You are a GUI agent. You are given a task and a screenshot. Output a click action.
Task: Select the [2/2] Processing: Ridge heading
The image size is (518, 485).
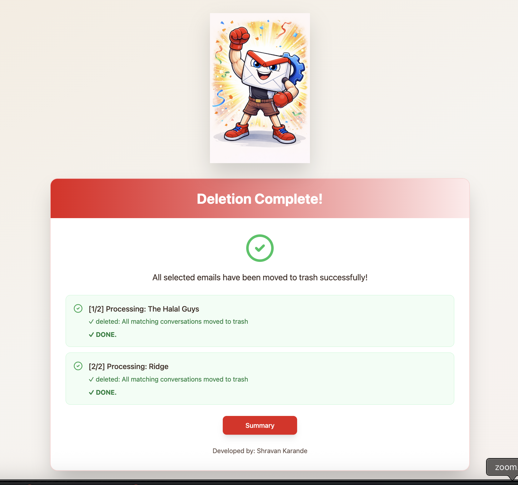click(129, 367)
